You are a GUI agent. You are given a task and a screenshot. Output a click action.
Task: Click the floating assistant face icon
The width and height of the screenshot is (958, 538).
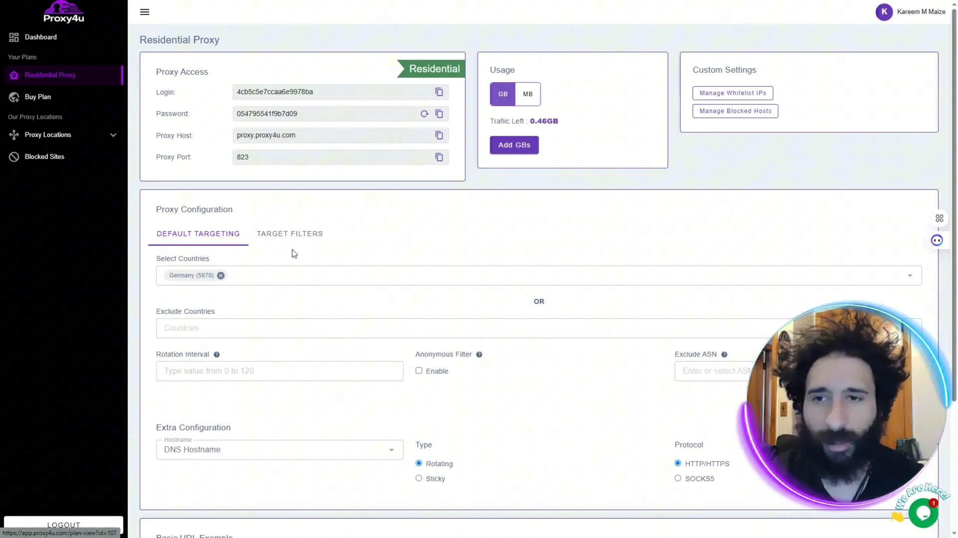(937, 241)
